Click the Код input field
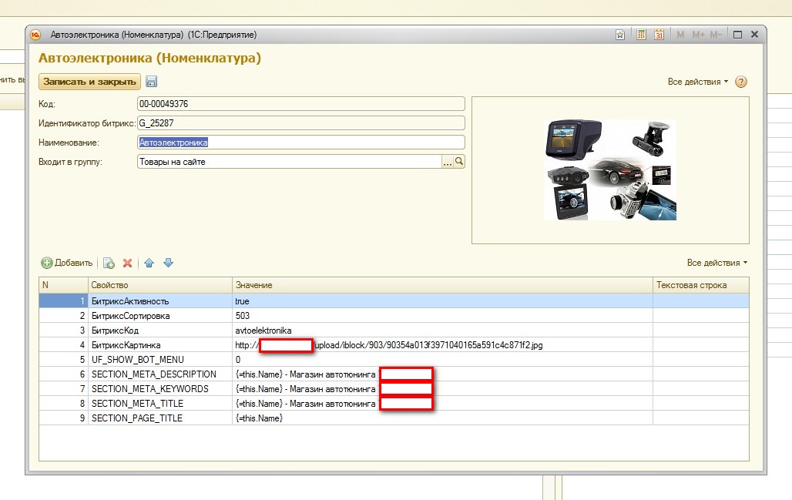Image resolution: width=792 pixels, height=500 pixels. (301, 104)
